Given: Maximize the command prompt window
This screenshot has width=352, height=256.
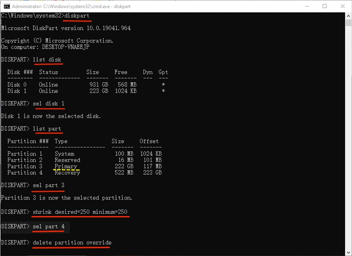Looking at the screenshot, I should pyautogui.click(x=325, y=6).
